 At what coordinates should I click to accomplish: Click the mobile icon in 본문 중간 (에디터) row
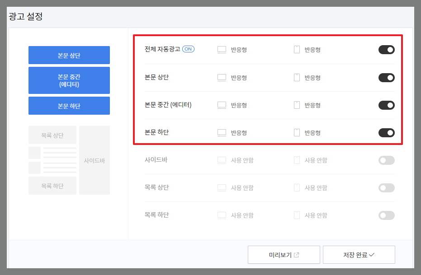[x=297, y=105]
